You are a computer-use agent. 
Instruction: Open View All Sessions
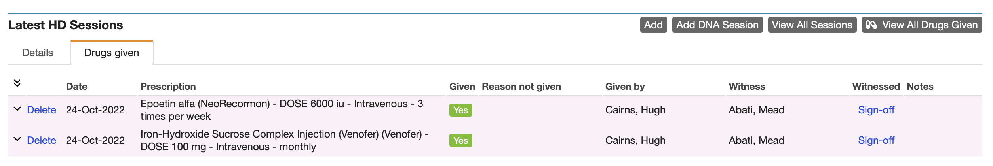point(812,25)
